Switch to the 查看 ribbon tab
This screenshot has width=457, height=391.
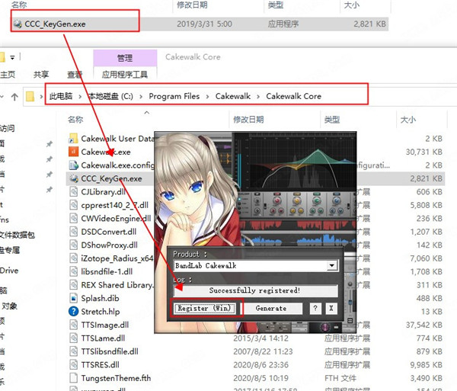click(75, 75)
